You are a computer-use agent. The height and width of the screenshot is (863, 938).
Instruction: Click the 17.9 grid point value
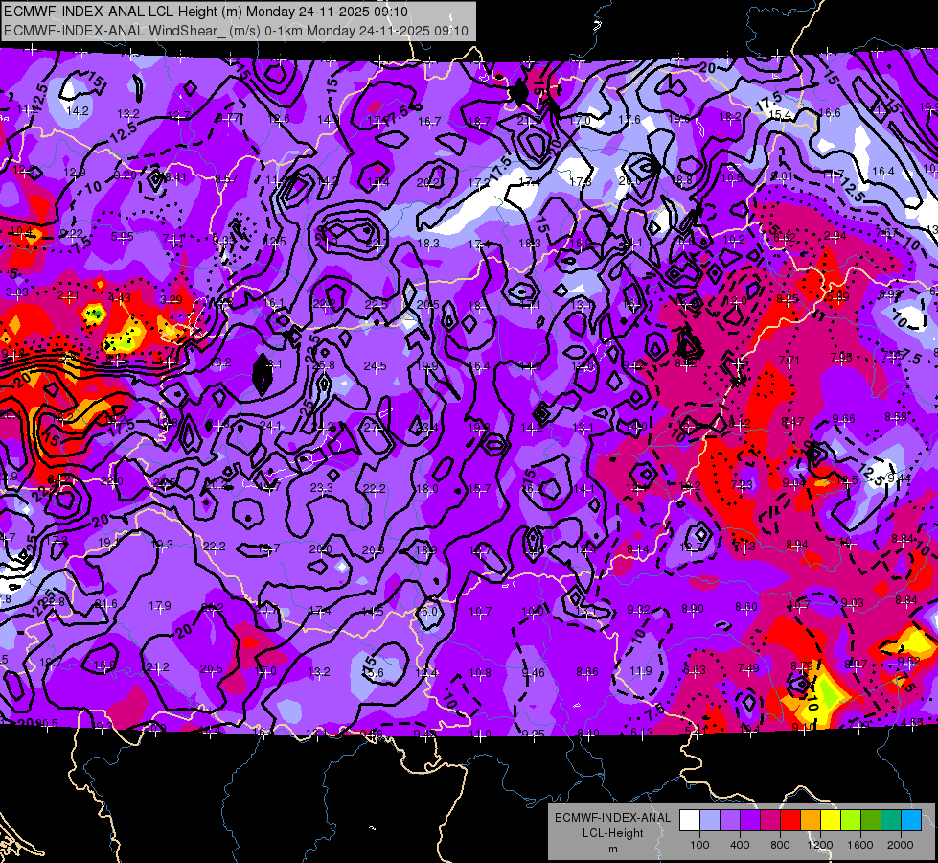[x=160, y=606]
